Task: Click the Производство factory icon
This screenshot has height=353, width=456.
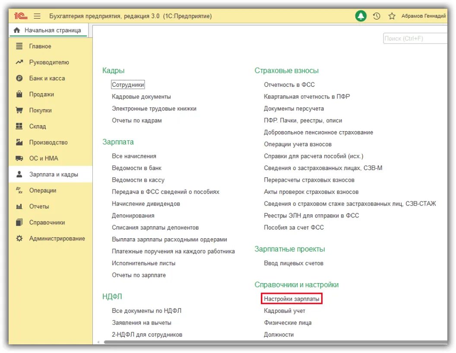Action: tap(19, 142)
